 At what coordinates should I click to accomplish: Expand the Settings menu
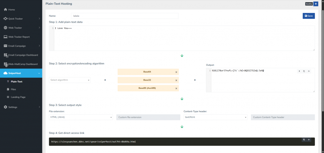(x=21, y=107)
